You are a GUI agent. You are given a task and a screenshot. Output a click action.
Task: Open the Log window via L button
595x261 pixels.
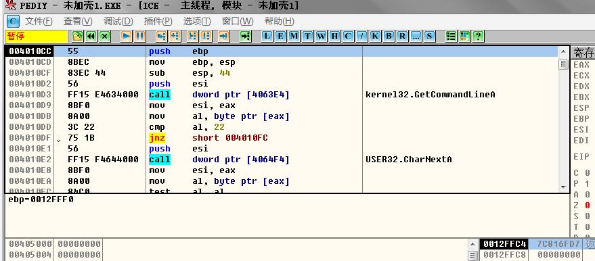coord(267,37)
